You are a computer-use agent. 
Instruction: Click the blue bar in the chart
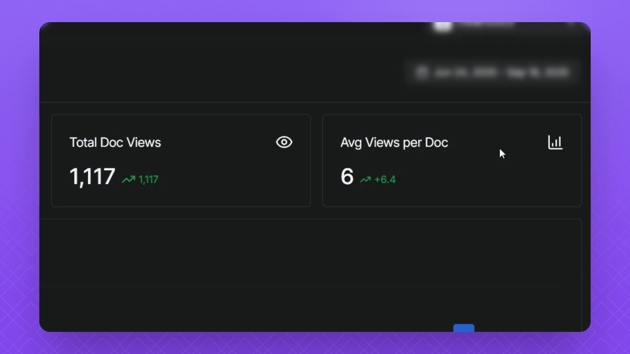coord(464,327)
